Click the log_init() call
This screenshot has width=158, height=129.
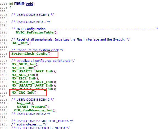point(26,103)
